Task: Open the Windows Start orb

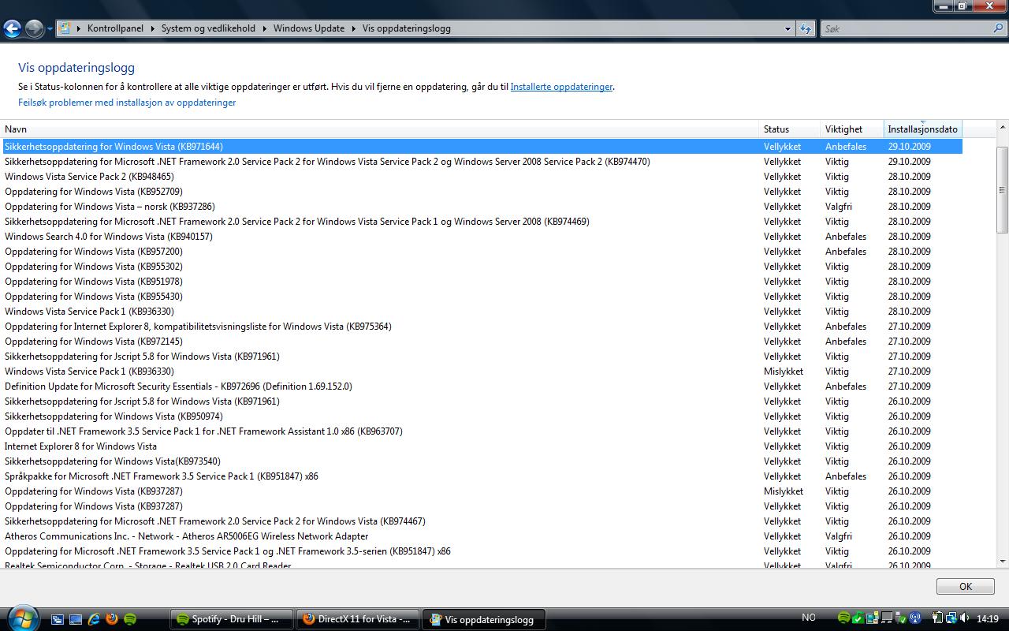Action: 22,618
